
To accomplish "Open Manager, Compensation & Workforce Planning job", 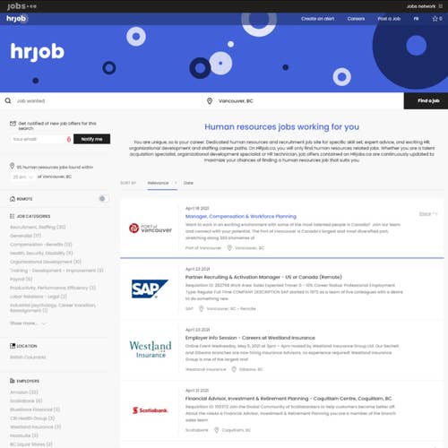I will pyautogui.click(x=241, y=216).
